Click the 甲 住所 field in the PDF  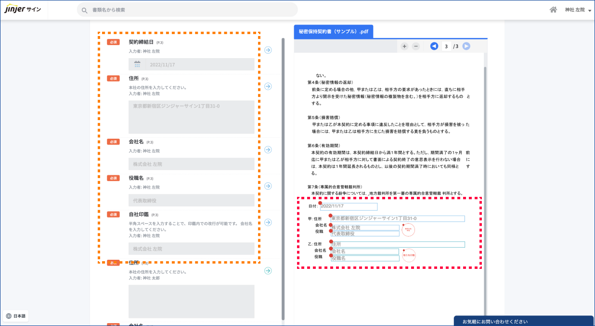click(x=397, y=218)
